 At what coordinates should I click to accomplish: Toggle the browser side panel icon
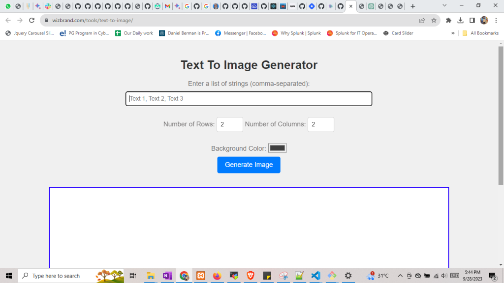472,20
